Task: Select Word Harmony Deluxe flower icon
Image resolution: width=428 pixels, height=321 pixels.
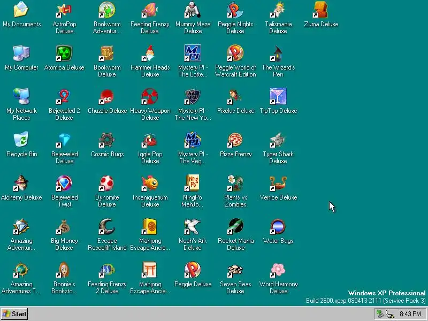Action: coord(278,270)
